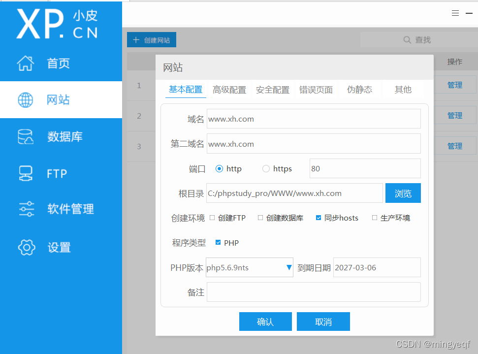The height and width of the screenshot is (354, 478).
Task: Uncheck the PHP program type checkbox
Action: pyautogui.click(x=218, y=242)
